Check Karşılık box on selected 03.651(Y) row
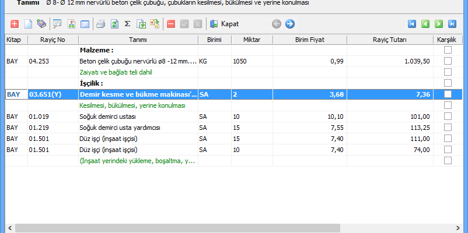The image size is (468, 233). pyautogui.click(x=448, y=94)
